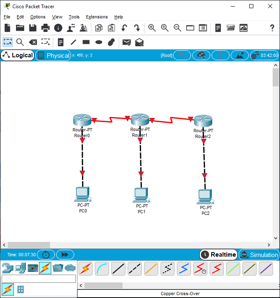Set tiled background with mountain button
This screenshot has height=298, width=280.
coord(240,55)
